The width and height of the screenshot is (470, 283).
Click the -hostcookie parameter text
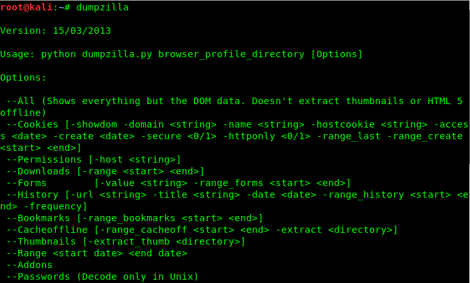[x=342, y=124]
